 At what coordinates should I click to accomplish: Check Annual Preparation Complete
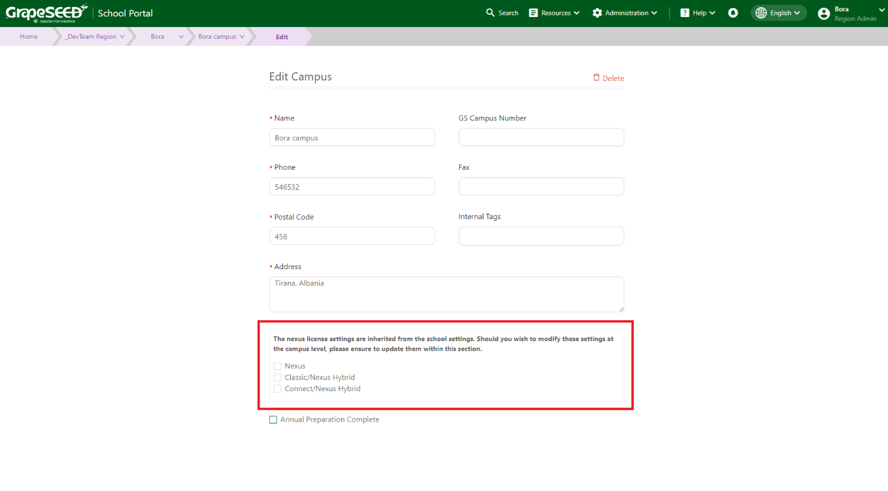coord(273,420)
